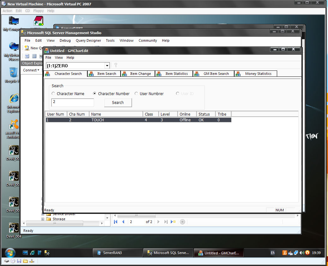This screenshot has height=266, width=328.
Task: Open the Query Designer menu
Action: [x=88, y=41]
